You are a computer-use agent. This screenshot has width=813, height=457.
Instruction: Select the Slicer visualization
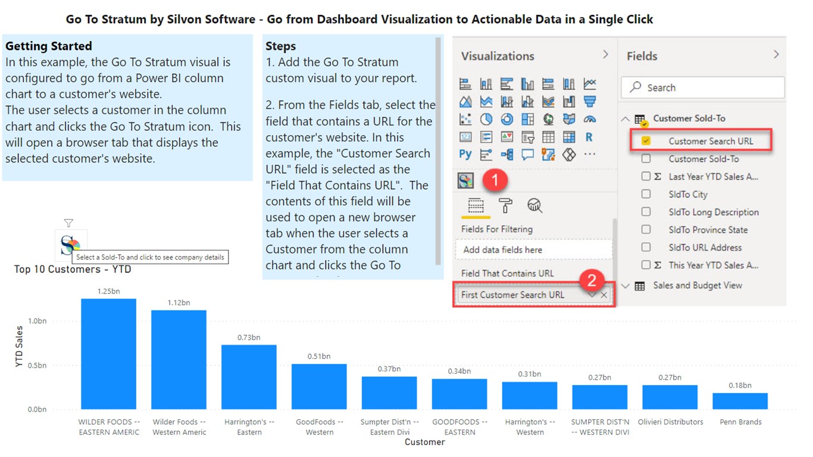coord(527,137)
